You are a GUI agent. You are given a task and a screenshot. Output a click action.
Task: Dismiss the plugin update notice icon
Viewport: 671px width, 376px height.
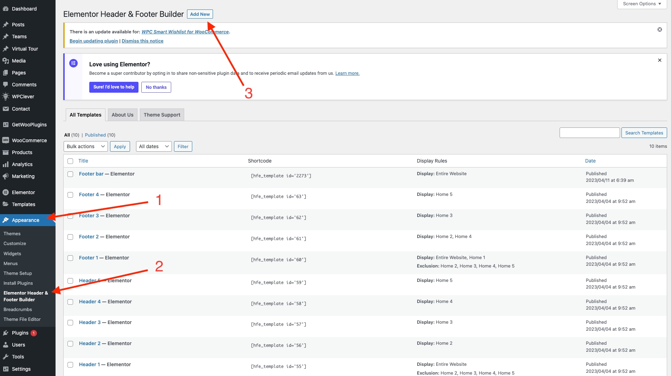coord(660,29)
